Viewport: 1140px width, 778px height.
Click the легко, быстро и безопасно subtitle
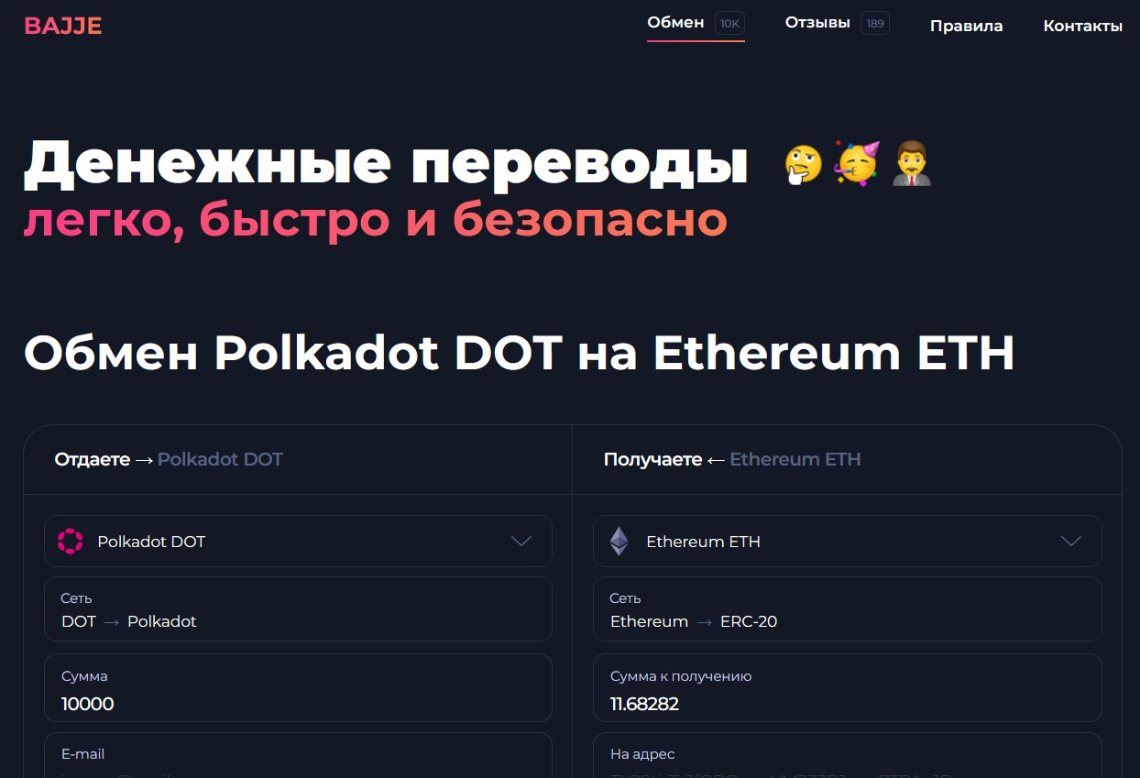[376, 221]
